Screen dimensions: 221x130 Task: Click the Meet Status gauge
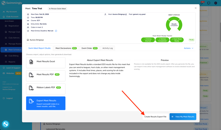[x=174, y=24]
